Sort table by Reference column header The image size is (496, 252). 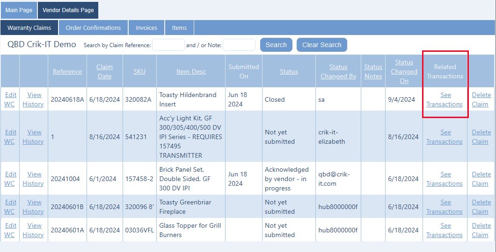(67, 71)
